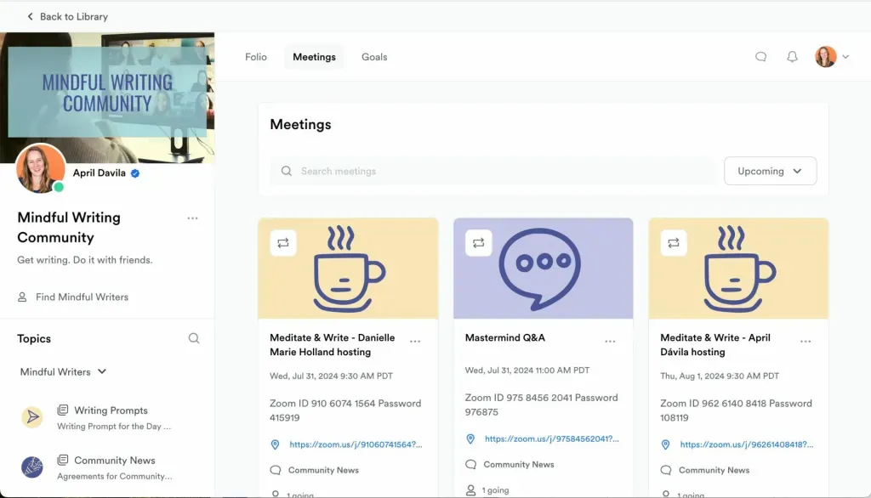
Task: Click the Writing Prompts paper plane icon
Action: click(x=32, y=417)
